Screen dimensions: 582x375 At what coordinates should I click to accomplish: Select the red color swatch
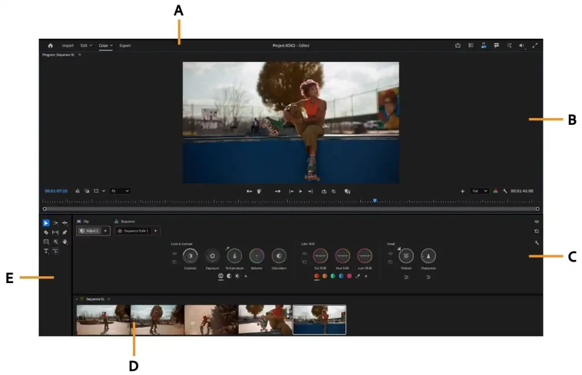317,276
